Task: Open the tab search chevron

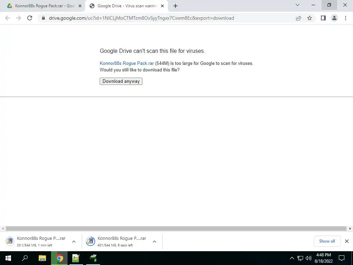Action: 297,5
